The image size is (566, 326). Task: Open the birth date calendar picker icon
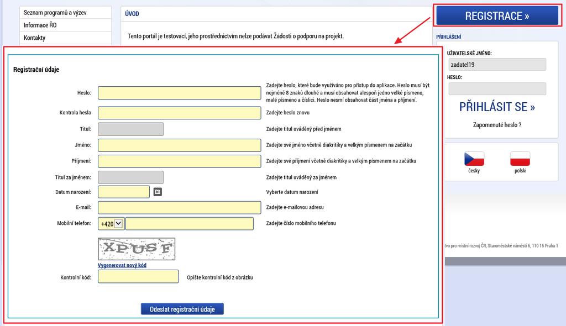[158, 192]
